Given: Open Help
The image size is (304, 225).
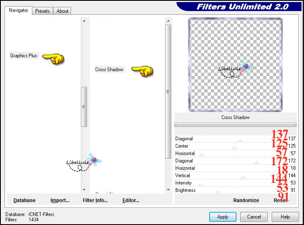Looking at the screenshot, I should tap(285, 217).
